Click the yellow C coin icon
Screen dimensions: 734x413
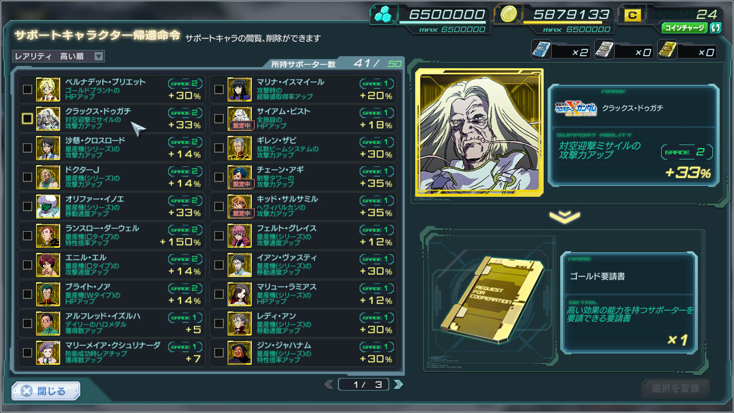[x=632, y=15]
